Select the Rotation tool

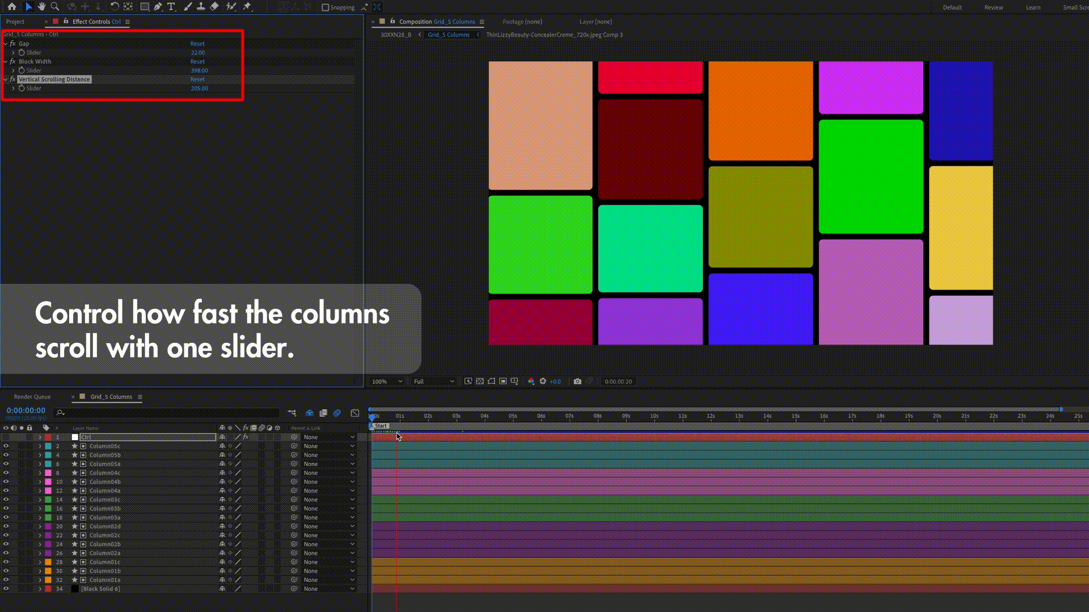coord(115,7)
